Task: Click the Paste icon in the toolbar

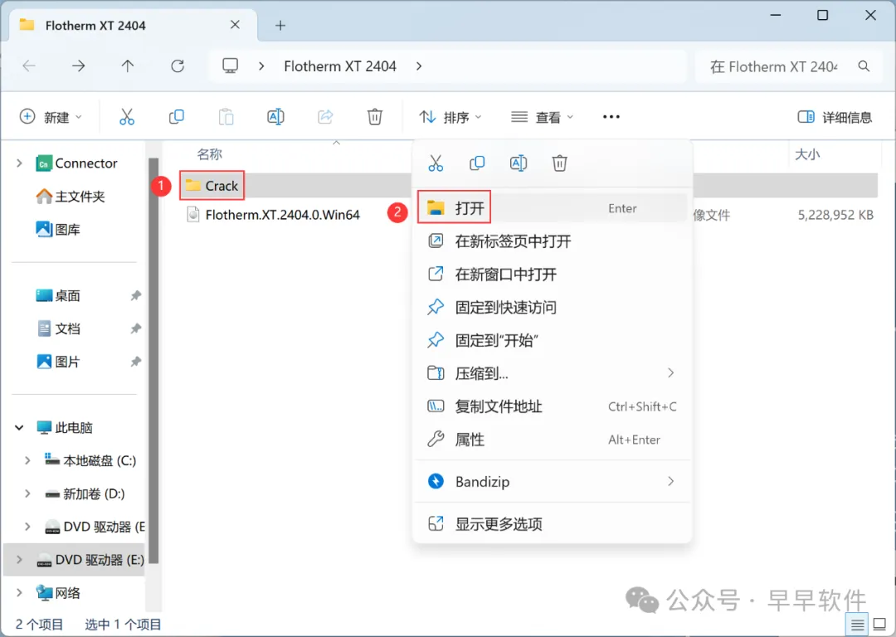Action: [226, 117]
